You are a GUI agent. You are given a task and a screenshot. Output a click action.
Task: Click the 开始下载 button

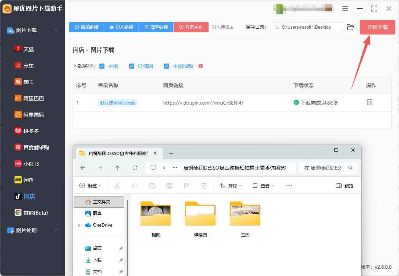tap(377, 27)
